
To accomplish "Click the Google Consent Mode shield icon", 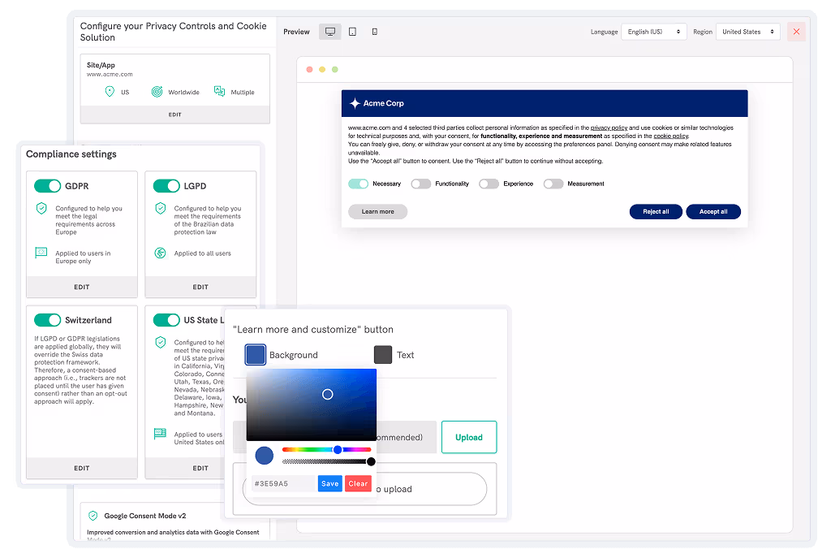I will tap(93, 516).
